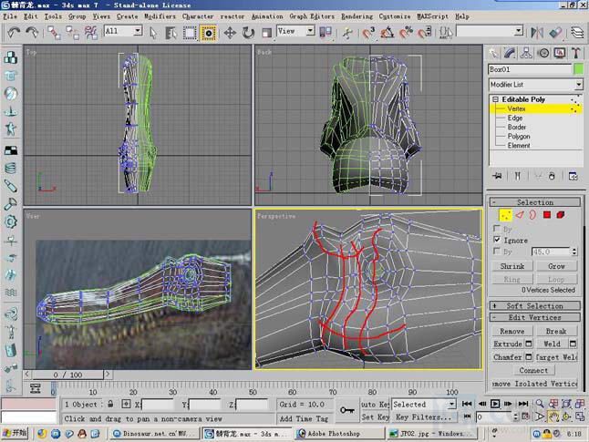Switch to the Hierarchy command panel tab
The image size is (589, 442).
click(x=526, y=53)
